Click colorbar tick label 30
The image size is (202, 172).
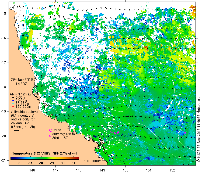click(62, 163)
